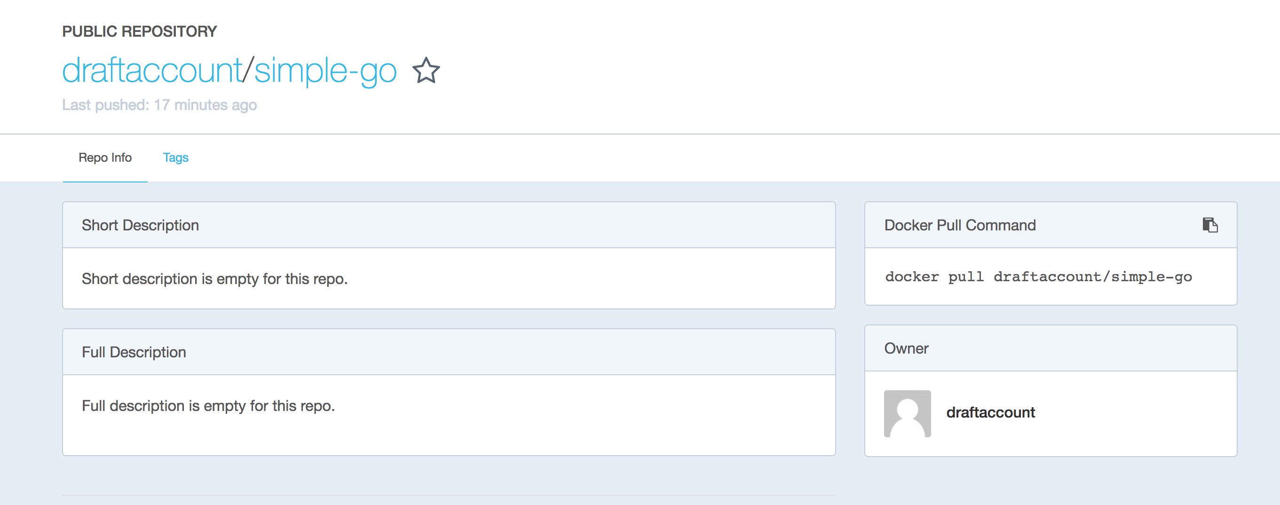Open the simple-go repository name link

click(x=325, y=71)
